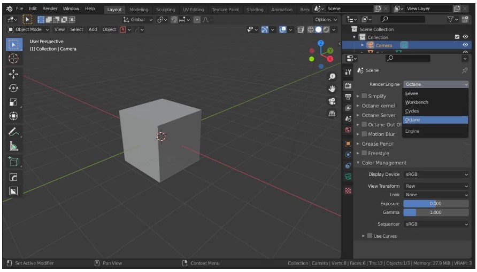Select the Measure tool

pyautogui.click(x=14, y=146)
